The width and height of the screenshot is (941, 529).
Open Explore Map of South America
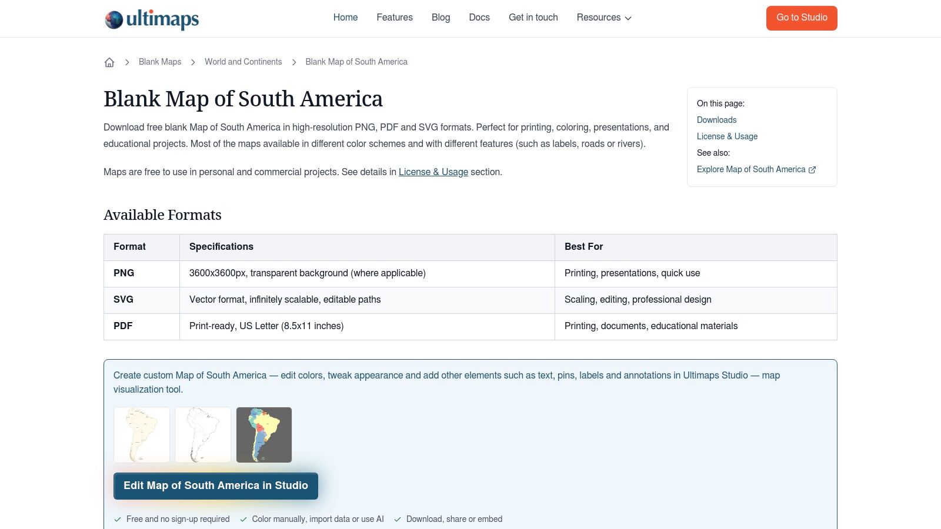tap(752, 169)
